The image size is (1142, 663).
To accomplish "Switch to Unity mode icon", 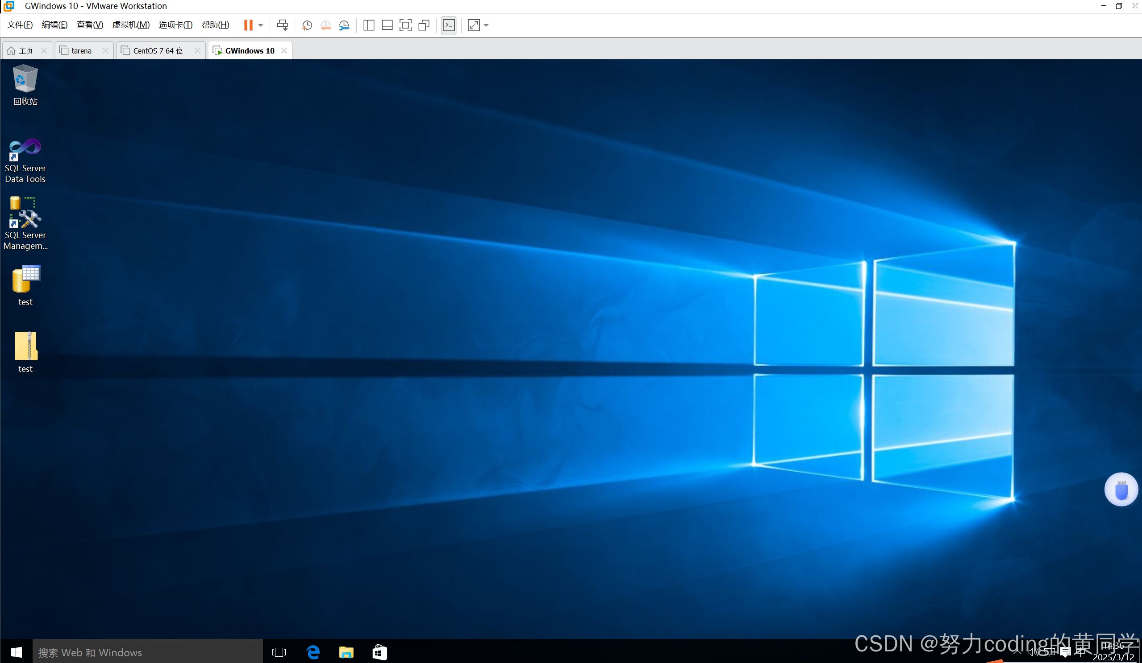I will tap(424, 25).
